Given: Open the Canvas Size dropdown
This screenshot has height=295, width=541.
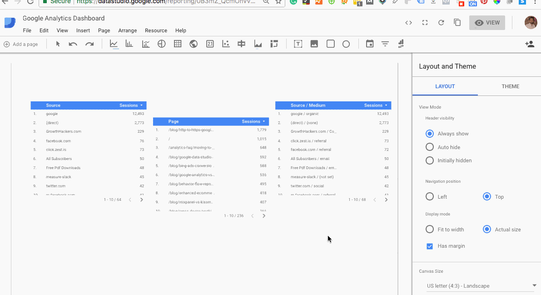Looking at the screenshot, I should [x=479, y=285].
